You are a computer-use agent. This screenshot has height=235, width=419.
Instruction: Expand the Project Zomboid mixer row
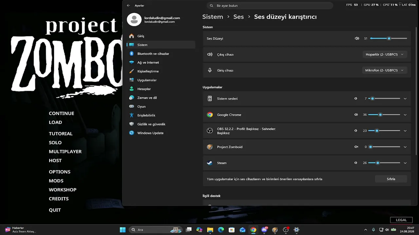405,147
